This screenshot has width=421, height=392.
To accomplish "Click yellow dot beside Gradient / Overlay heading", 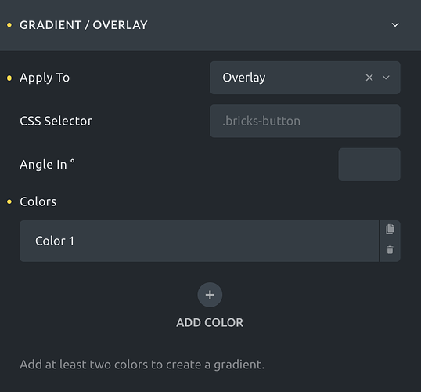I will click(x=9, y=25).
